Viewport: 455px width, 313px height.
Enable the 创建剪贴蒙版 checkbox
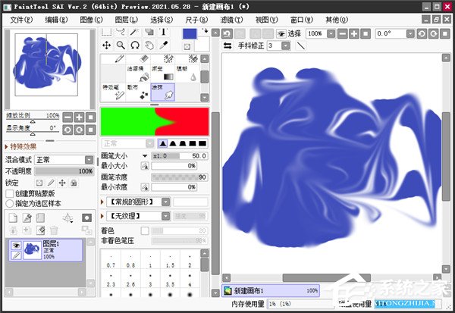point(10,193)
